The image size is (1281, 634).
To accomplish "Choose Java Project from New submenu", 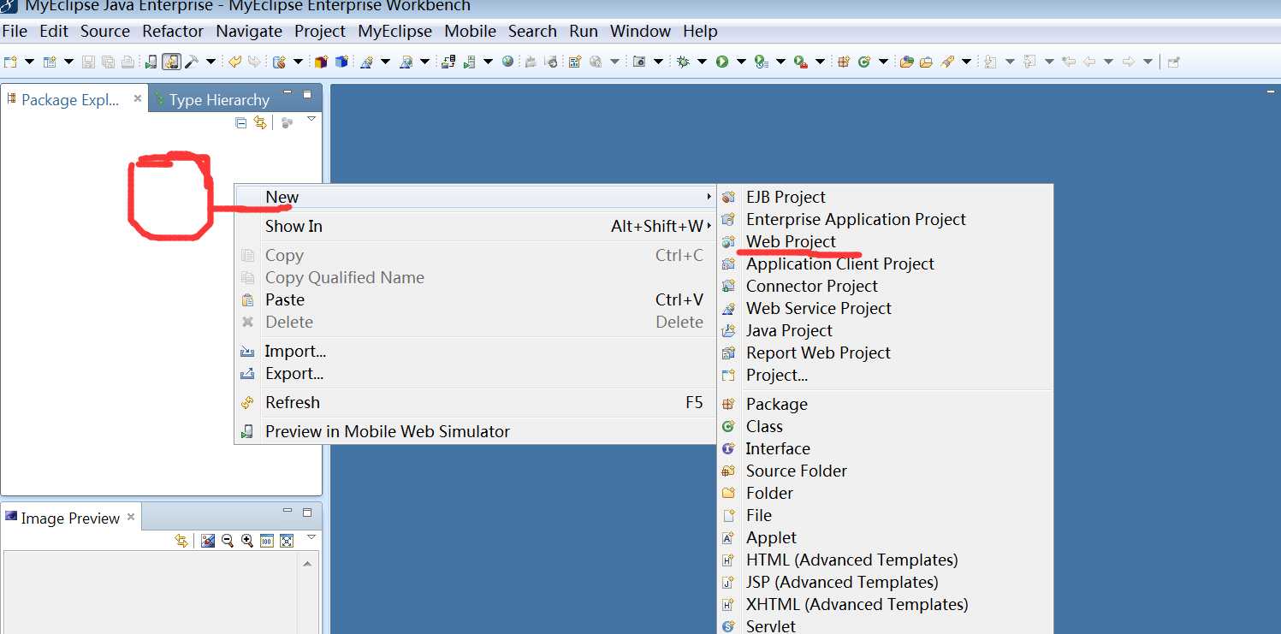I will coord(789,331).
